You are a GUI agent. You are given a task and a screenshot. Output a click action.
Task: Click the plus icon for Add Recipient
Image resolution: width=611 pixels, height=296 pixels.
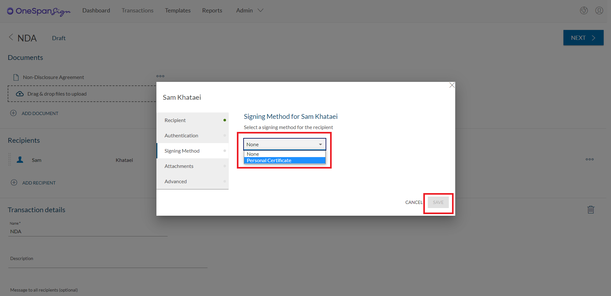click(x=14, y=183)
